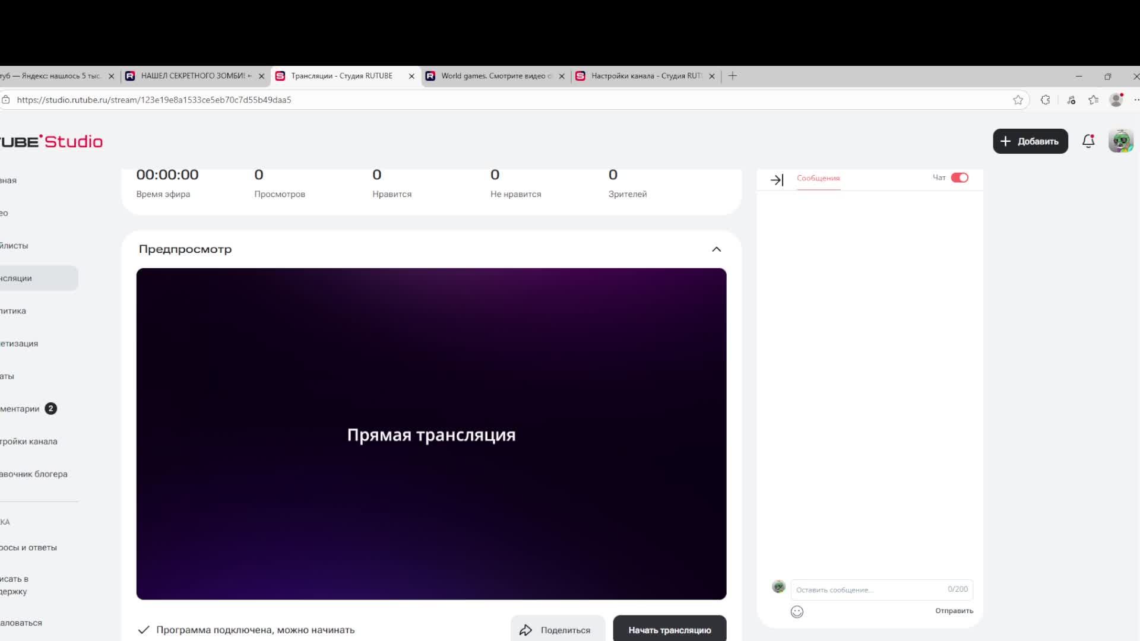Open the Трансляции - Студия RUTUBE browser tab
Image resolution: width=1140 pixels, height=641 pixels.
(x=341, y=76)
